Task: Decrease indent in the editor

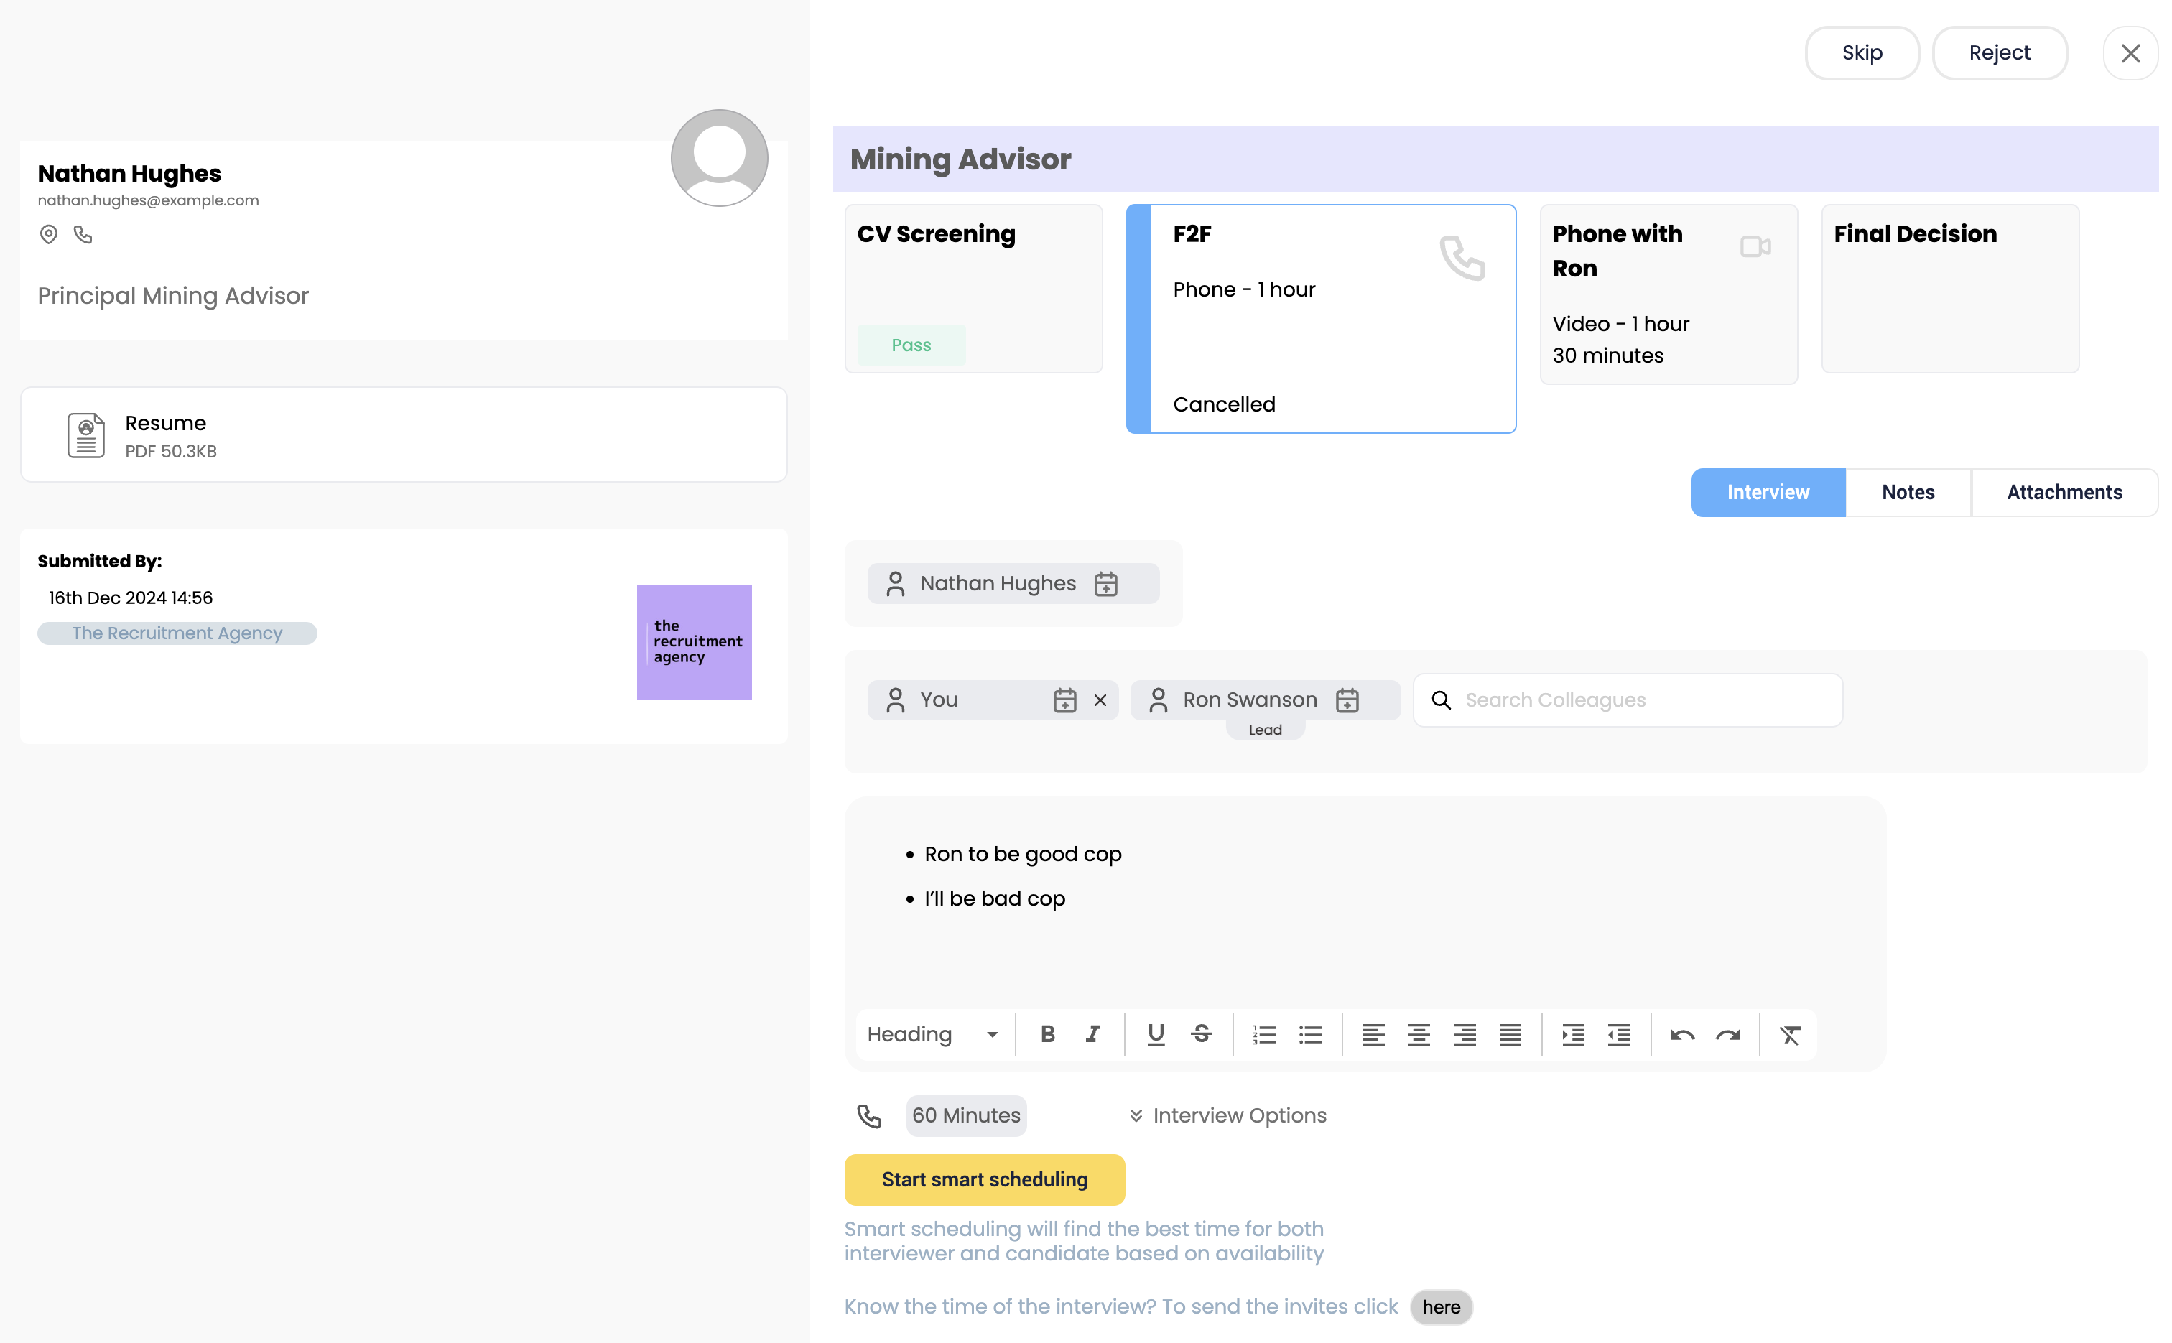Action: click(x=1618, y=1034)
